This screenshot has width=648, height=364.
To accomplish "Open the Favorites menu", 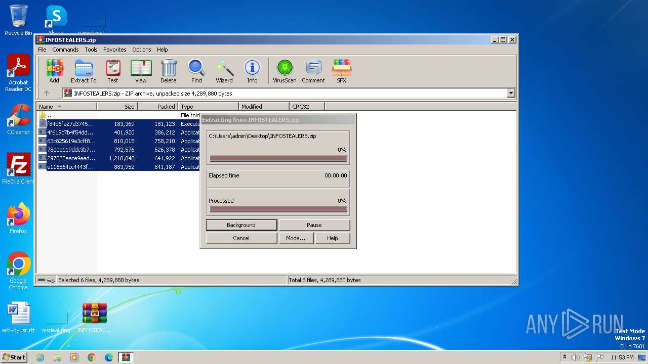I will [x=115, y=50].
